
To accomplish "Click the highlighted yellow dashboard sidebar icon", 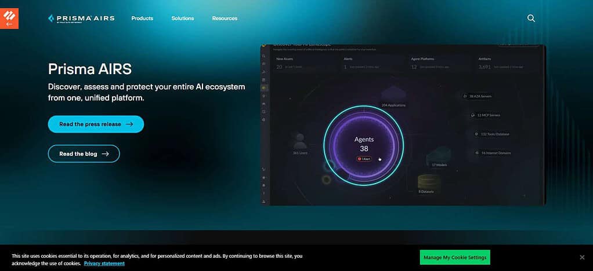I will coord(264,87).
